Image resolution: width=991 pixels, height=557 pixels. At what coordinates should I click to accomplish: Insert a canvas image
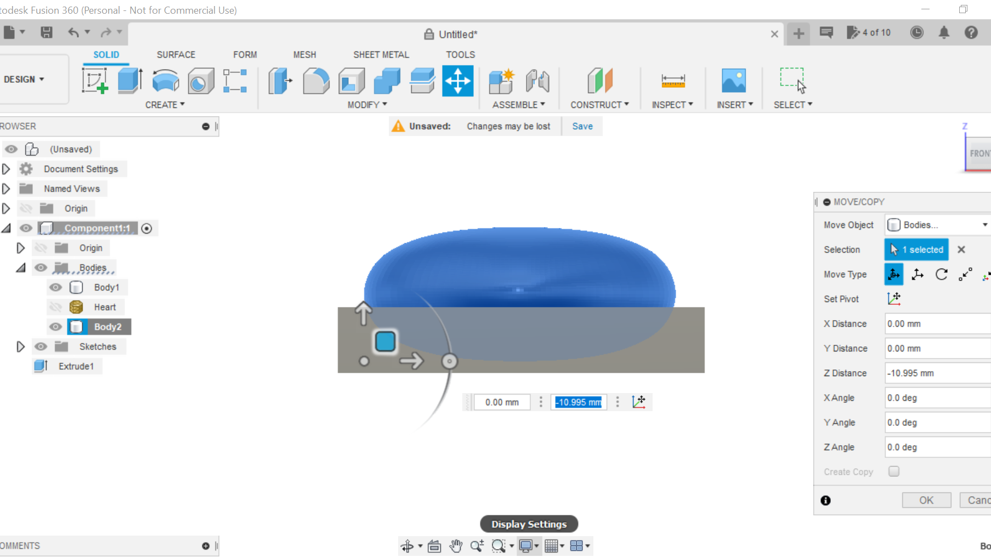point(734,81)
